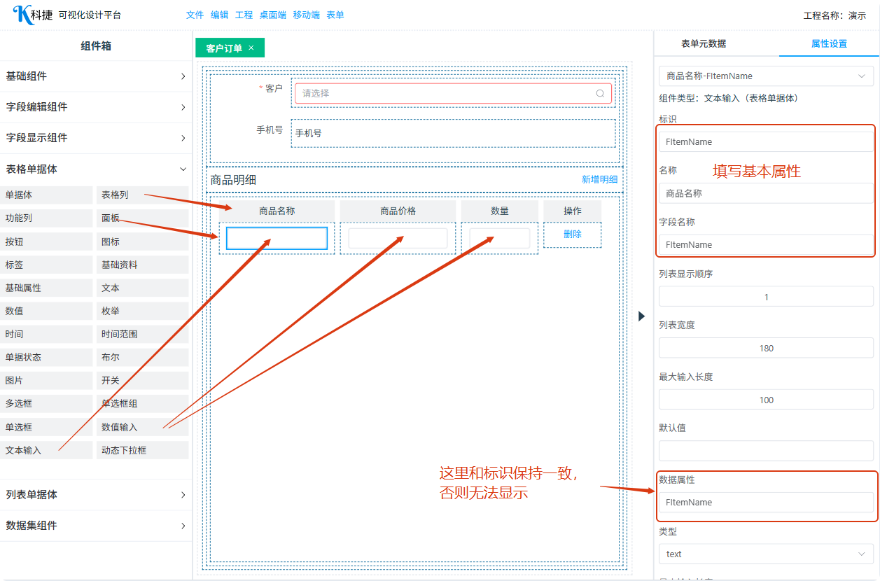Expand the 基础组件 section
Viewport: 880px width, 581px height.
coord(95,76)
